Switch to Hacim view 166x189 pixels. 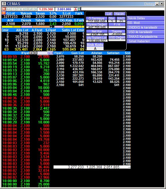(x=119, y=14)
